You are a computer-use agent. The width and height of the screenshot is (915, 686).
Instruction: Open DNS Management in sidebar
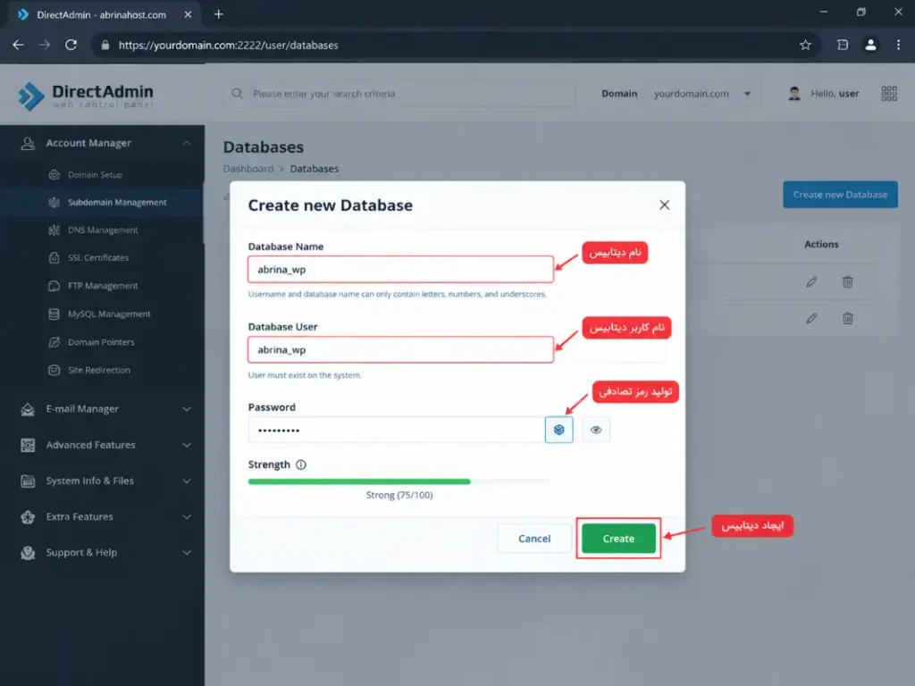click(103, 230)
